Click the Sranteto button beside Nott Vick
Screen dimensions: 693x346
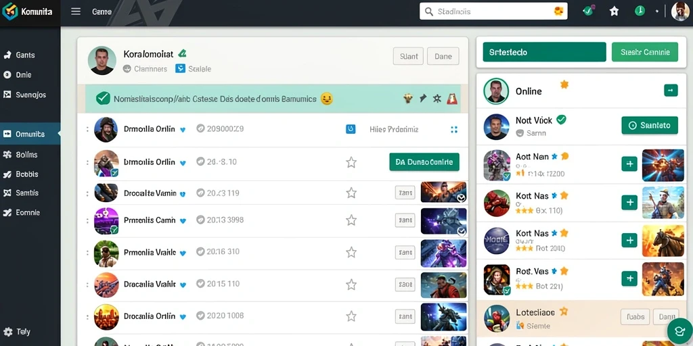[x=650, y=125]
